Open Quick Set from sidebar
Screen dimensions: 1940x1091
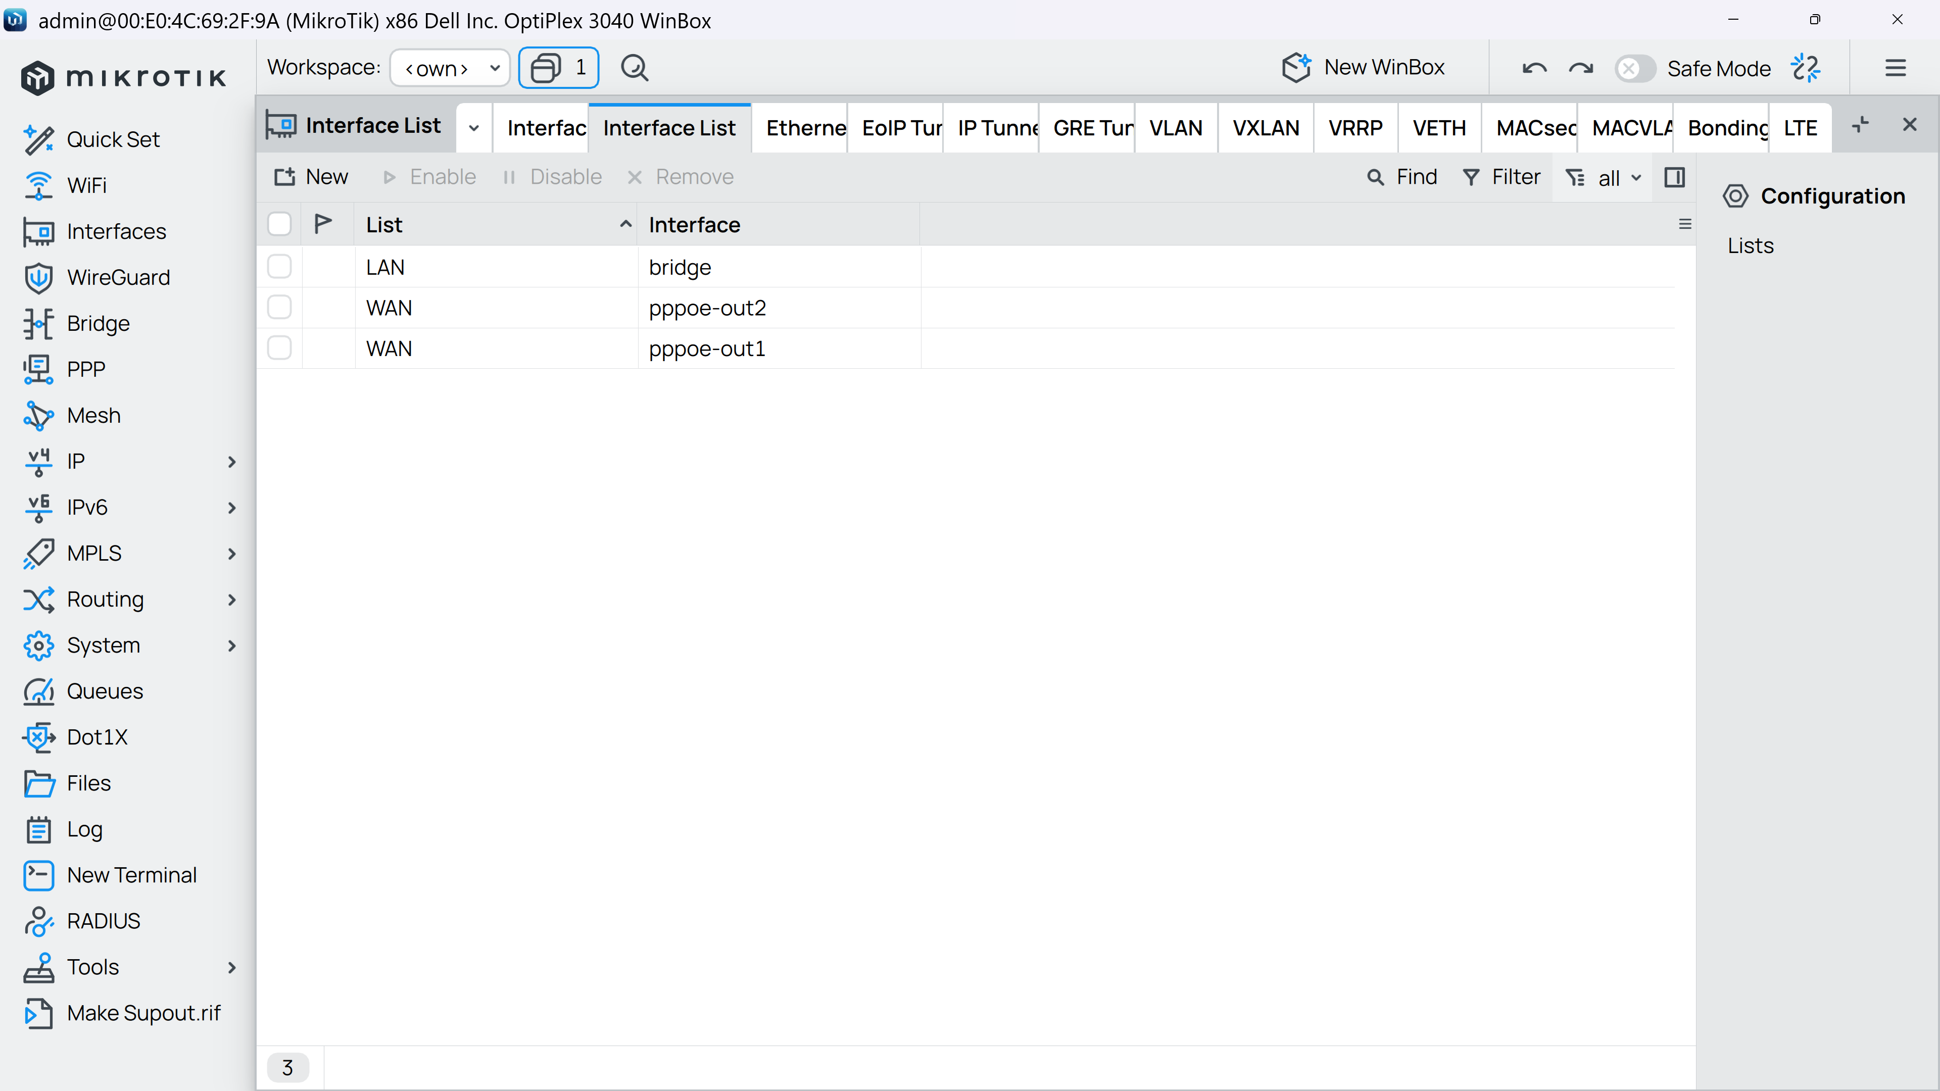click(x=113, y=139)
